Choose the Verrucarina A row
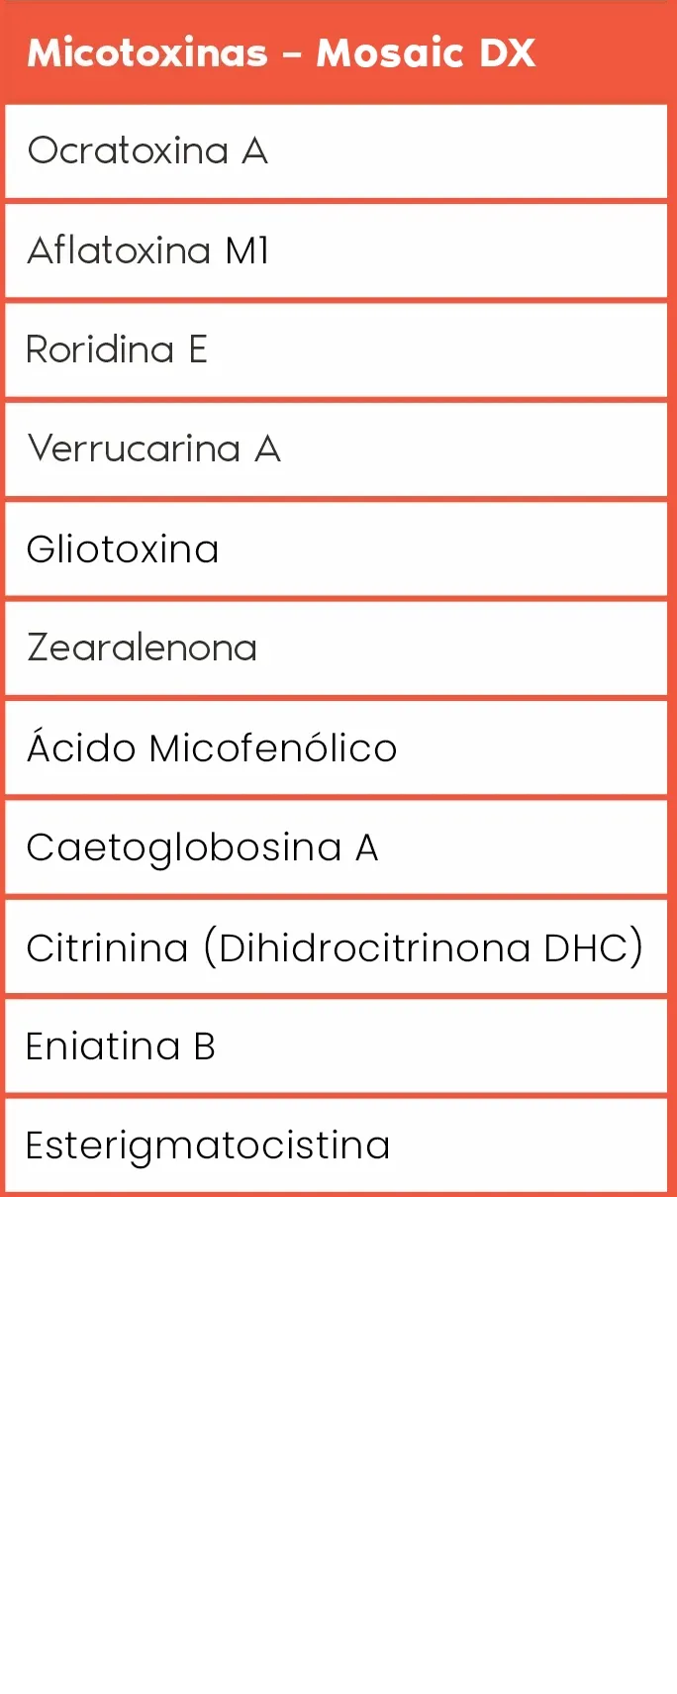Screen dimensions: 677x1694 click(x=337, y=449)
